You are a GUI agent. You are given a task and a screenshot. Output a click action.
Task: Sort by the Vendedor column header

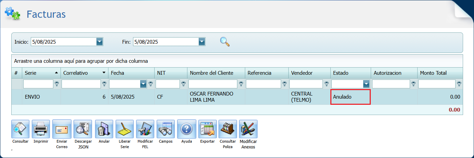click(x=309, y=73)
